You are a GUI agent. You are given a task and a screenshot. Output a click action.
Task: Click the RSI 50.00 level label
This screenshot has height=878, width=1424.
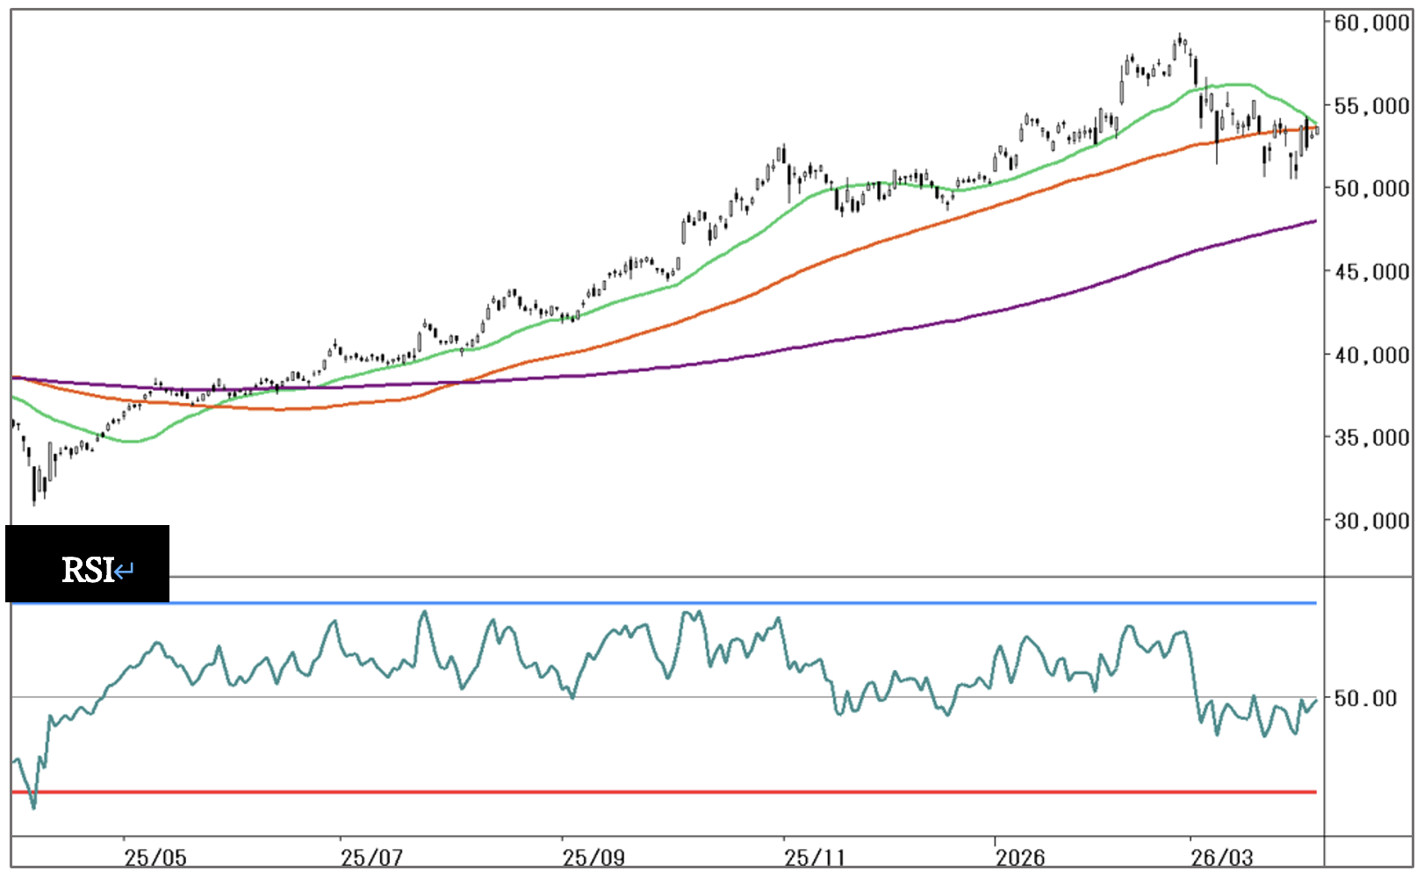[1365, 699]
